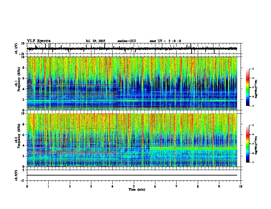This screenshot has width=271, height=209.
Task: Click the ch.2 spectrogram plot
Action: [132, 140]
